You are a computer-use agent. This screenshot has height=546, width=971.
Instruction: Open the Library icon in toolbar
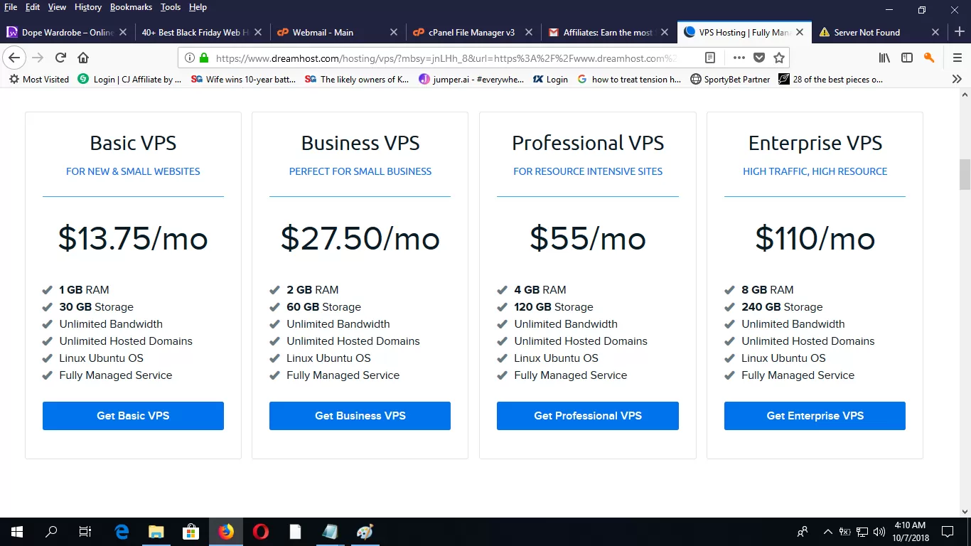884,58
